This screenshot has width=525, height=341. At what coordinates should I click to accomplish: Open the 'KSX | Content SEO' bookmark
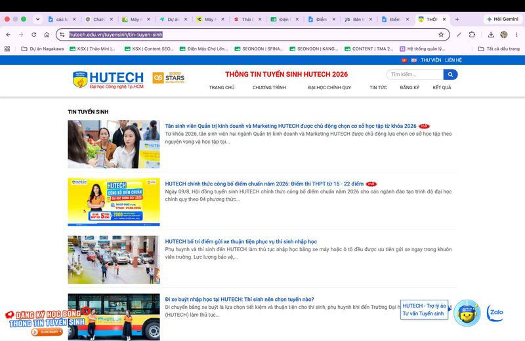(x=149, y=49)
